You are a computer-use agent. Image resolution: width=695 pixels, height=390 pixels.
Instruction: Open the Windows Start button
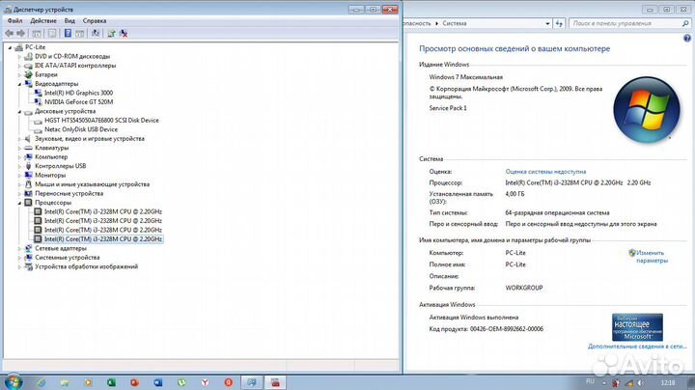click(x=12, y=382)
